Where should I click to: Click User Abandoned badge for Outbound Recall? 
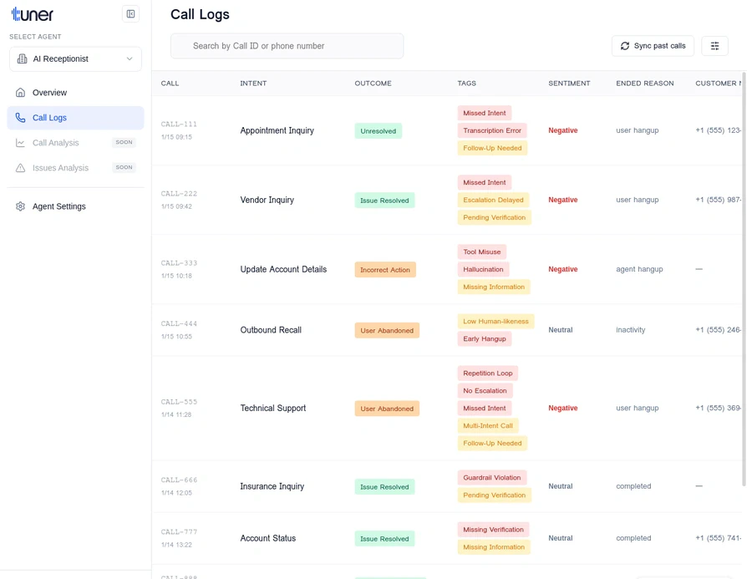(387, 330)
